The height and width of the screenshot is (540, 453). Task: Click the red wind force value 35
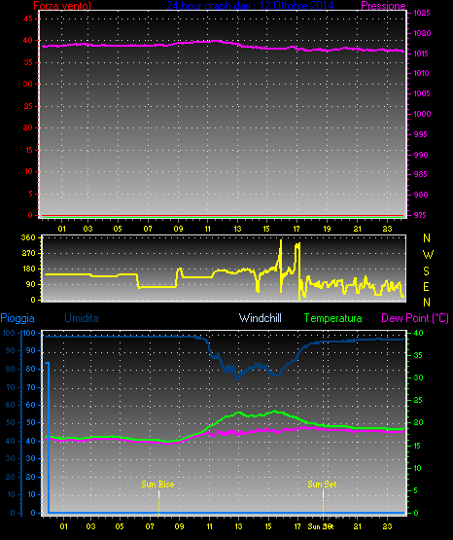click(x=28, y=62)
